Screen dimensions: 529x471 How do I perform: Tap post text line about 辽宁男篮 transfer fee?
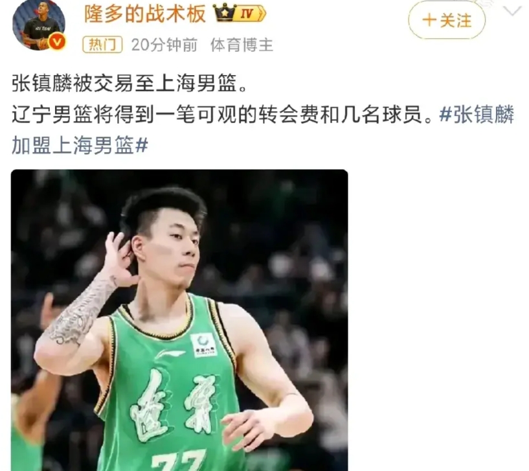[x=222, y=115]
